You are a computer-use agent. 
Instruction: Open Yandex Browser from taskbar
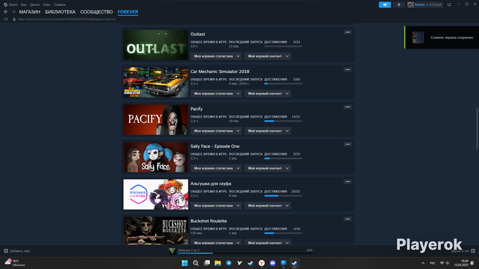(x=262, y=263)
